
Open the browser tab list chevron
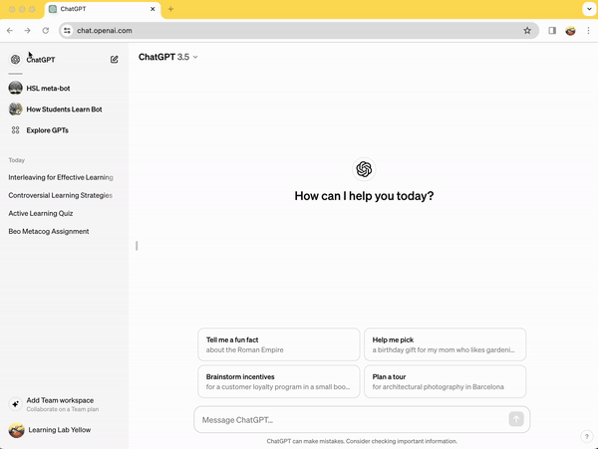pos(587,9)
